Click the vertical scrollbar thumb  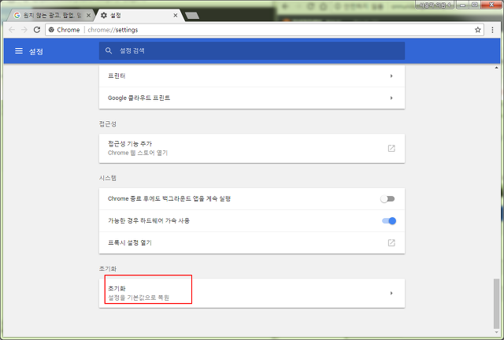tap(497, 304)
